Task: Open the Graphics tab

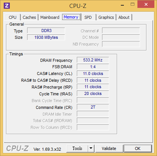Action: pos(106,17)
